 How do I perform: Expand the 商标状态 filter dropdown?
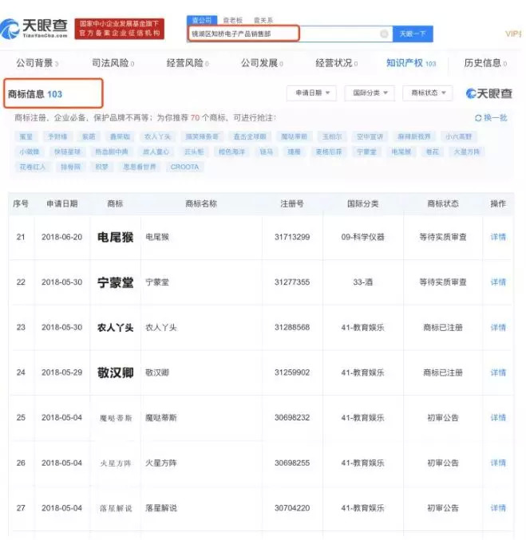[x=427, y=93]
